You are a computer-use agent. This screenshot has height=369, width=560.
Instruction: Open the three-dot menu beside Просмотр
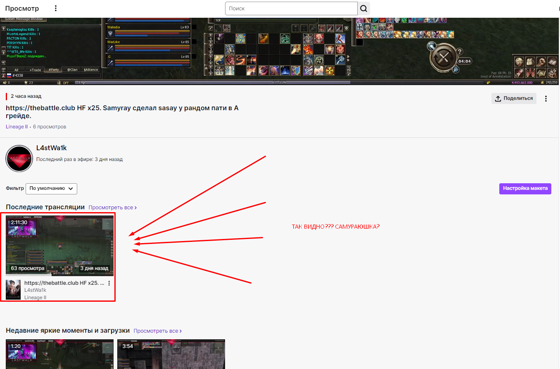(56, 9)
